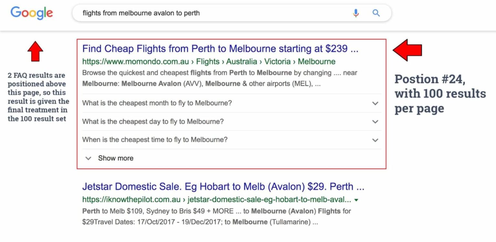This screenshot has width=496, height=242.
Task: Click the Google logo
Action: coord(31,13)
